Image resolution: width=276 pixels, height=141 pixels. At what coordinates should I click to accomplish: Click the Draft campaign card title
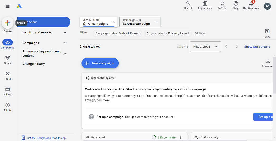(x=210, y=138)
